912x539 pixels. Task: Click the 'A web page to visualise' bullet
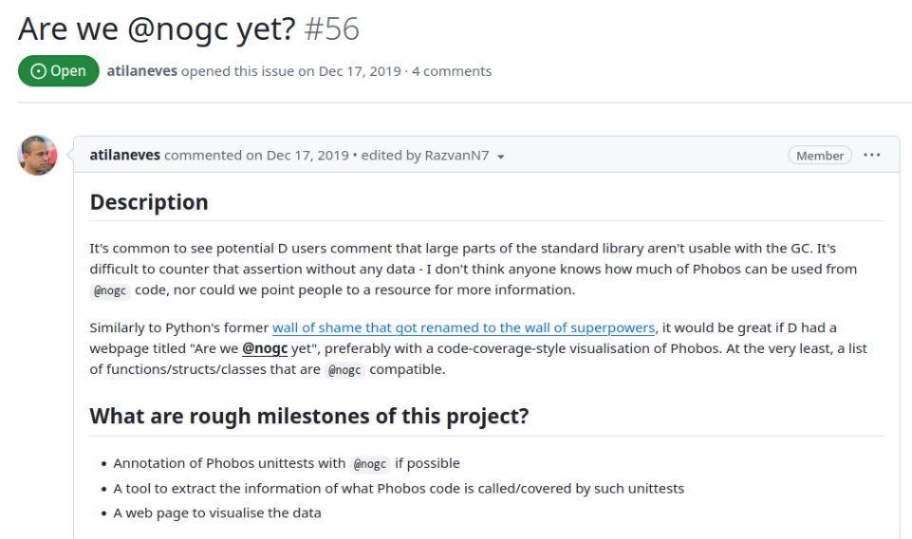point(217,512)
